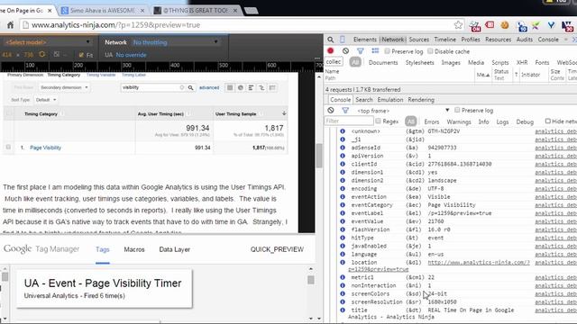The width and height of the screenshot is (577, 324).
Task: Open the location URL link in the console
Action: point(479,262)
